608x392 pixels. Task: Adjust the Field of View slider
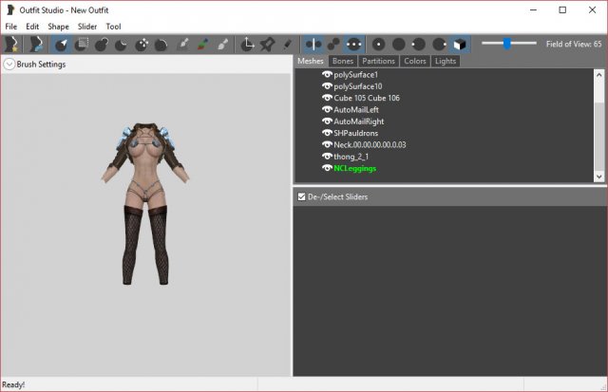click(x=506, y=43)
